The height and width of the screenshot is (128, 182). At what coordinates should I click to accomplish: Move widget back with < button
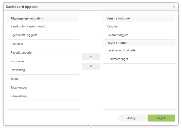(91, 66)
